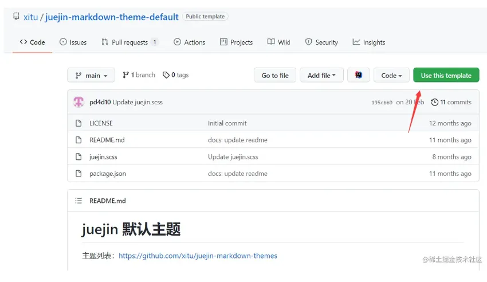This screenshot has height=282, width=487.
Task: Click the JetBrains IDE icon button
Action: (x=359, y=75)
